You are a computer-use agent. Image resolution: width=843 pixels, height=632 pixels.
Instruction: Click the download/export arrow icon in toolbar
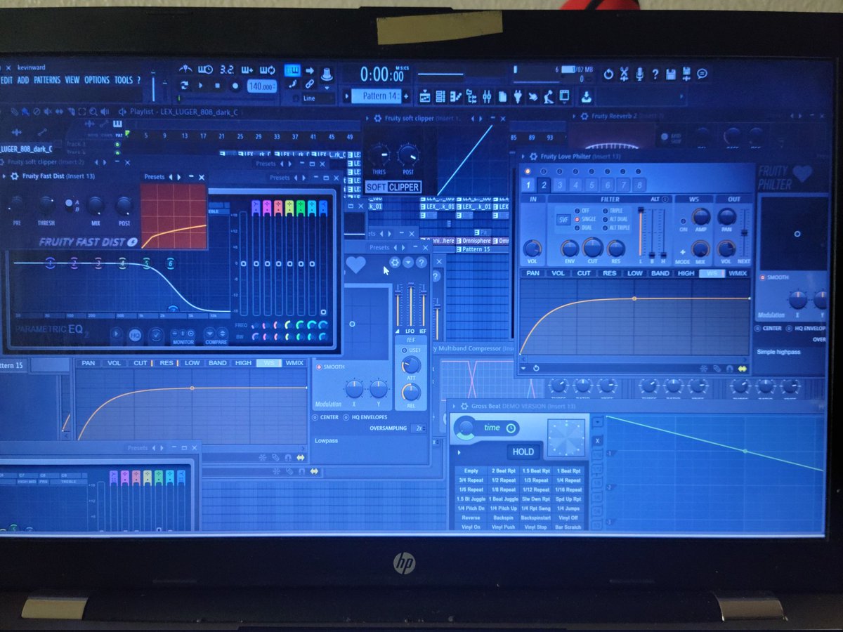[x=585, y=96]
